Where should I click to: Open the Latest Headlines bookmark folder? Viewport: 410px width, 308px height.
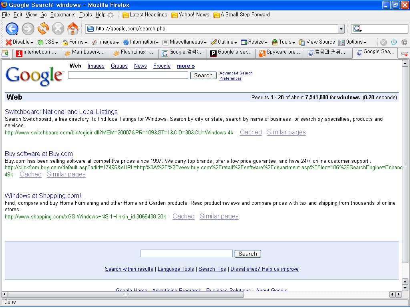(x=145, y=15)
